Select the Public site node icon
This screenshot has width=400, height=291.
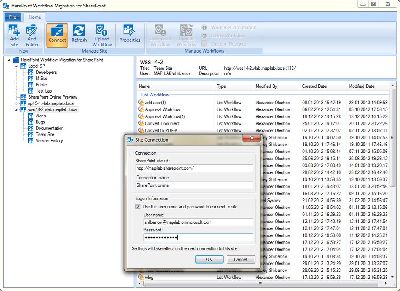point(31,85)
